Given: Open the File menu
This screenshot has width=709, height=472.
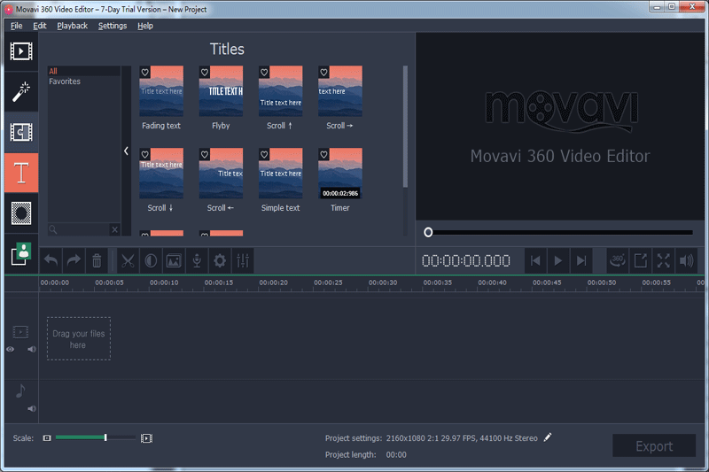Looking at the screenshot, I should (x=16, y=26).
